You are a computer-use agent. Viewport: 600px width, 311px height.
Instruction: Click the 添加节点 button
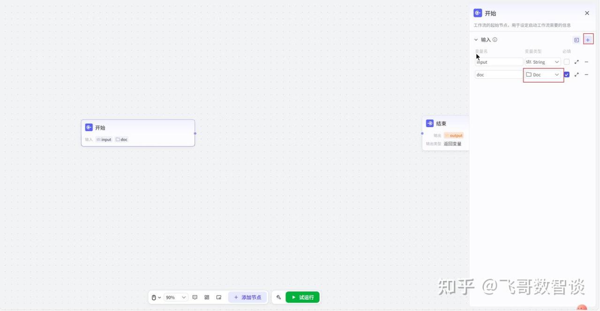(247, 297)
